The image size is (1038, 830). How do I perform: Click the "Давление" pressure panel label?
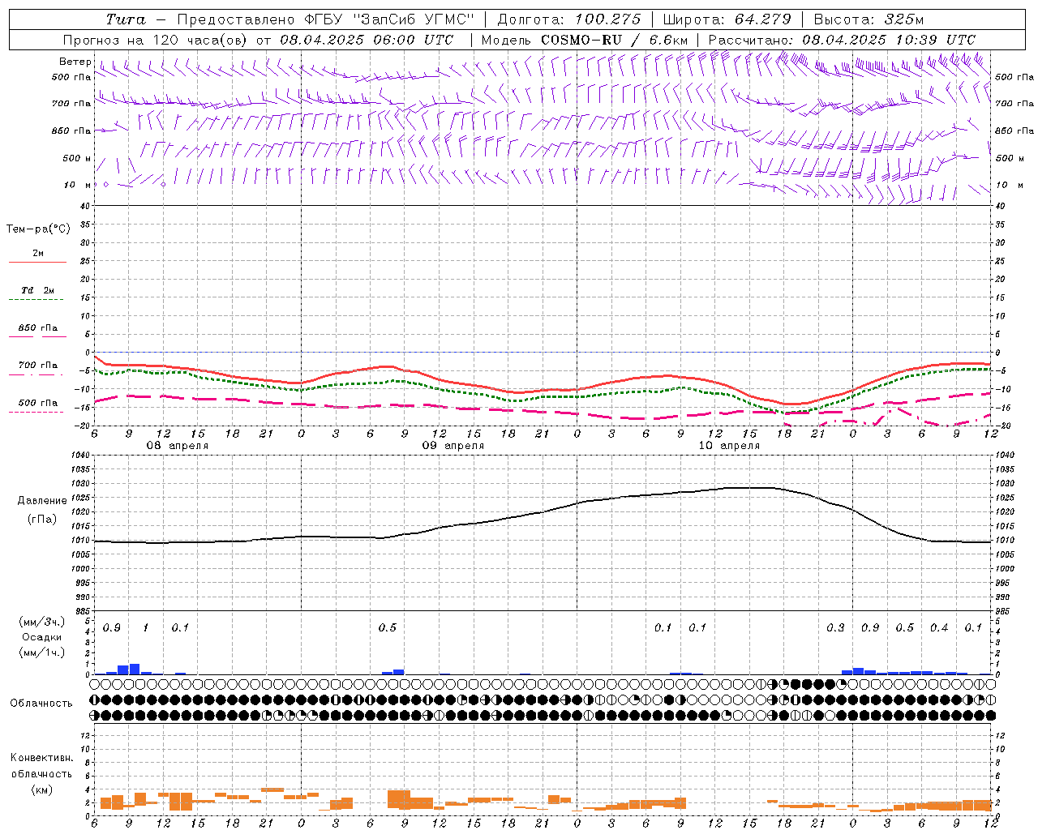click(x=42, y=501)
